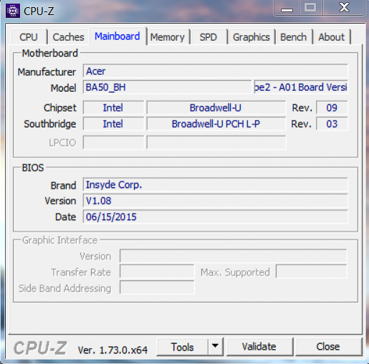Screen dimensions: 369x364
Task: Click the Tools button
Action: 183,346
